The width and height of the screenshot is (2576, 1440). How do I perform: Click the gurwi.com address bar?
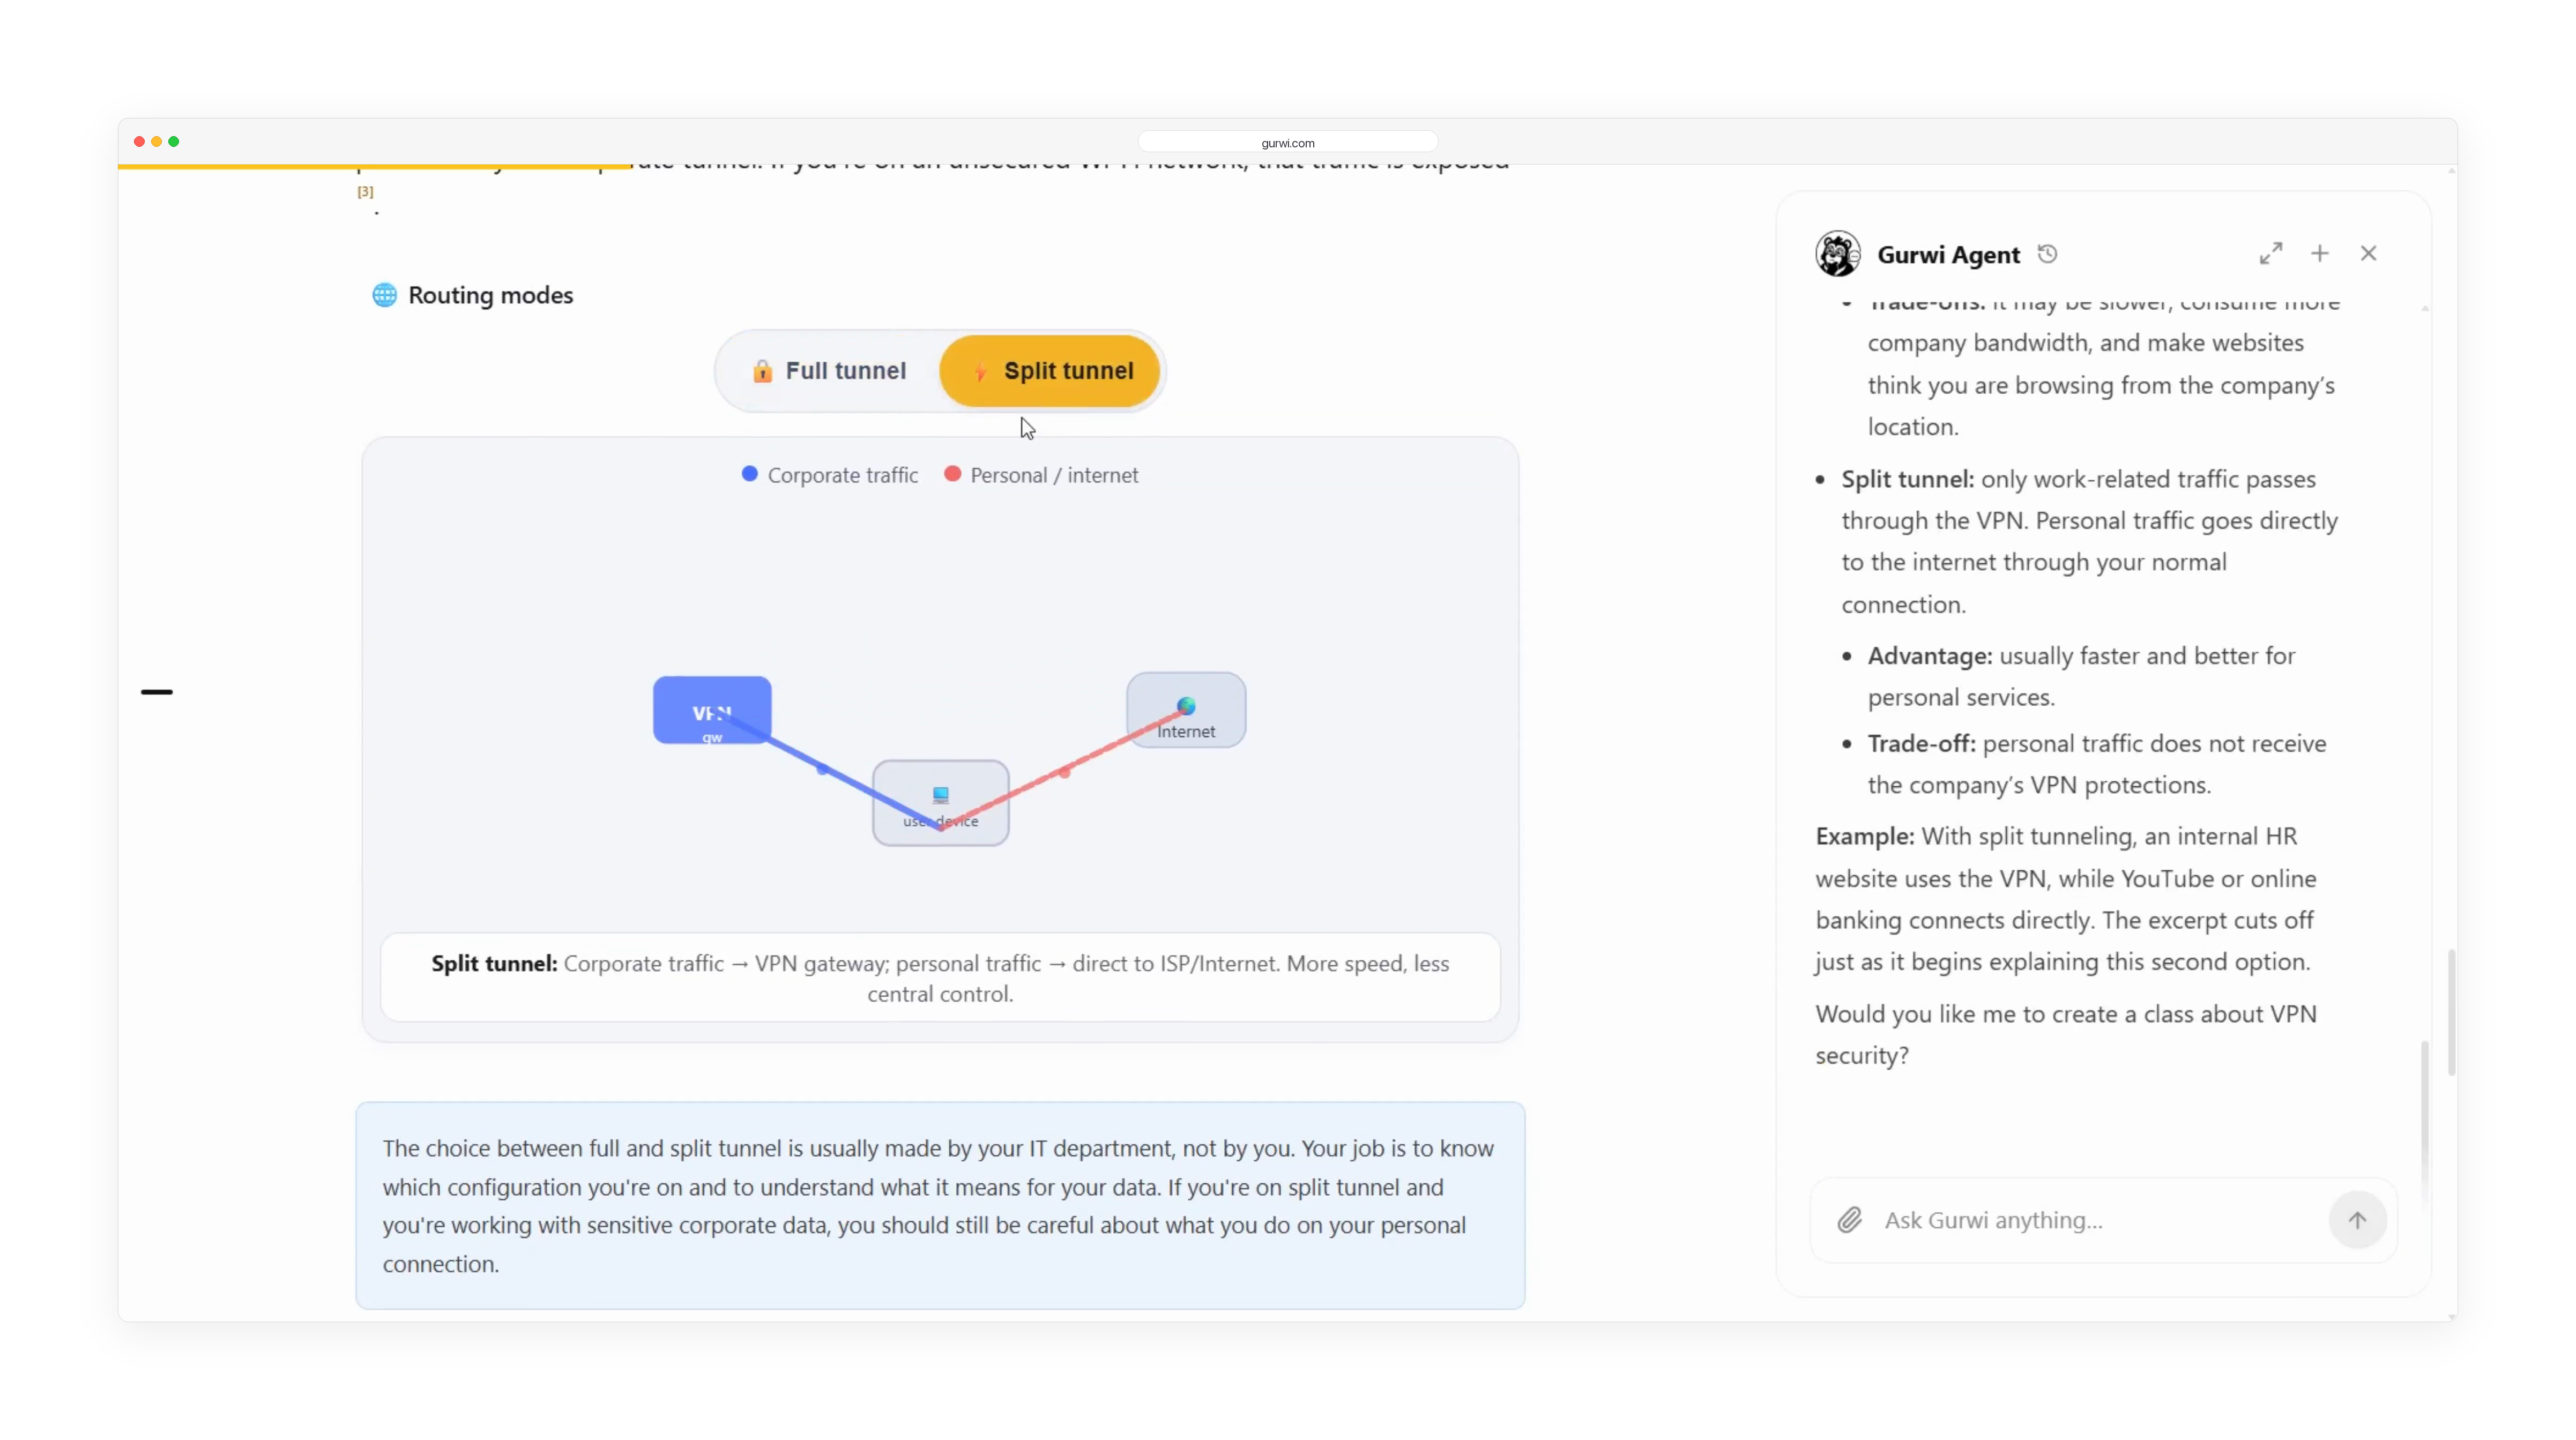click(1288, 143)
